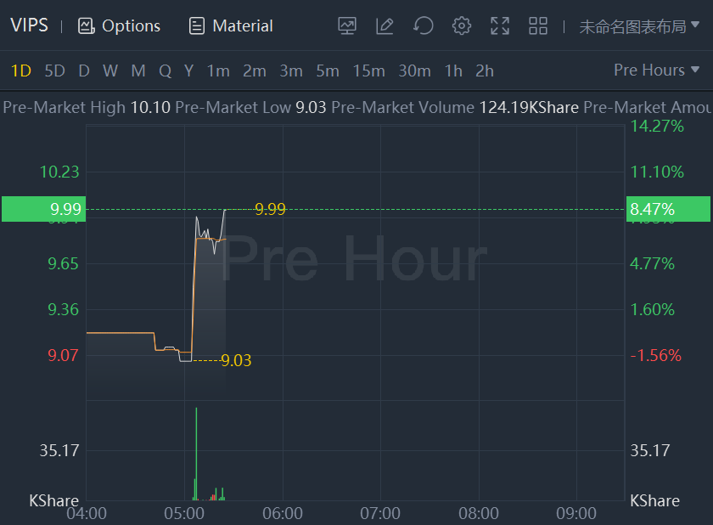This screenshot has height=525, width=713.
Task: Select the 2h interval
Action: point(485,71)
